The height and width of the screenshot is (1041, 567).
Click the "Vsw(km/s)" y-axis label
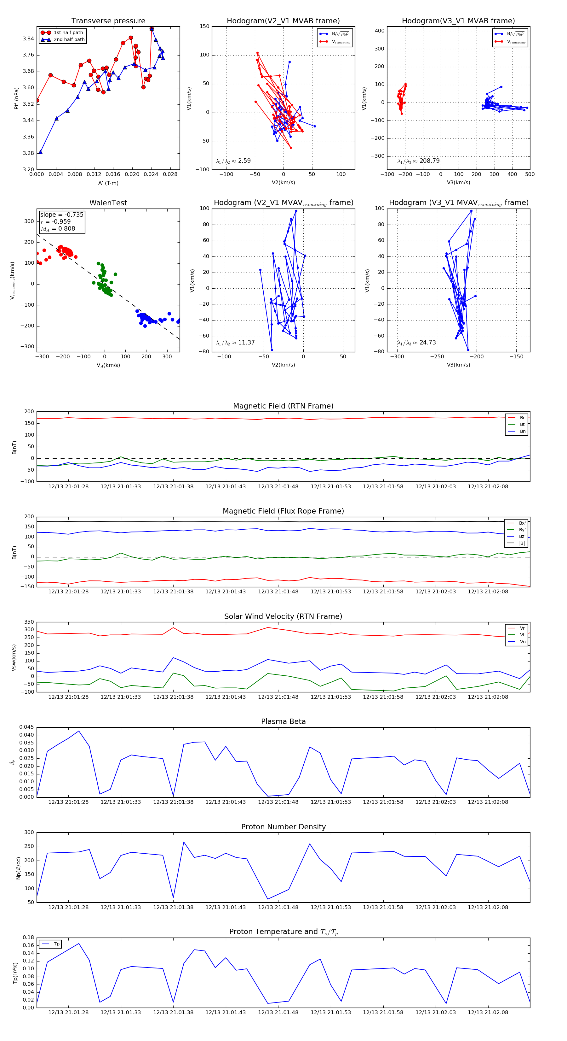(x=14, y=657)
